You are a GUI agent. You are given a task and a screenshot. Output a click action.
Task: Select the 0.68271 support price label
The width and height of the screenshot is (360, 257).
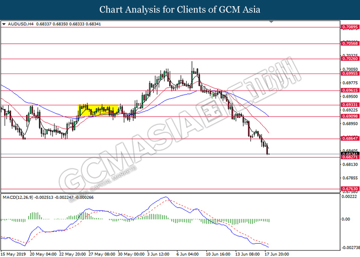coord(350,157)
